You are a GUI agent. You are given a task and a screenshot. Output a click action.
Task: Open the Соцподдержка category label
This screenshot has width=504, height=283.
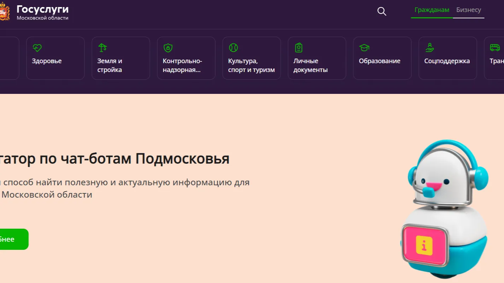[x=447, y=61]
